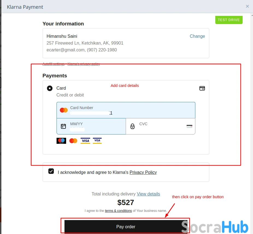Click the Pay order button

(x=126, y=227)
